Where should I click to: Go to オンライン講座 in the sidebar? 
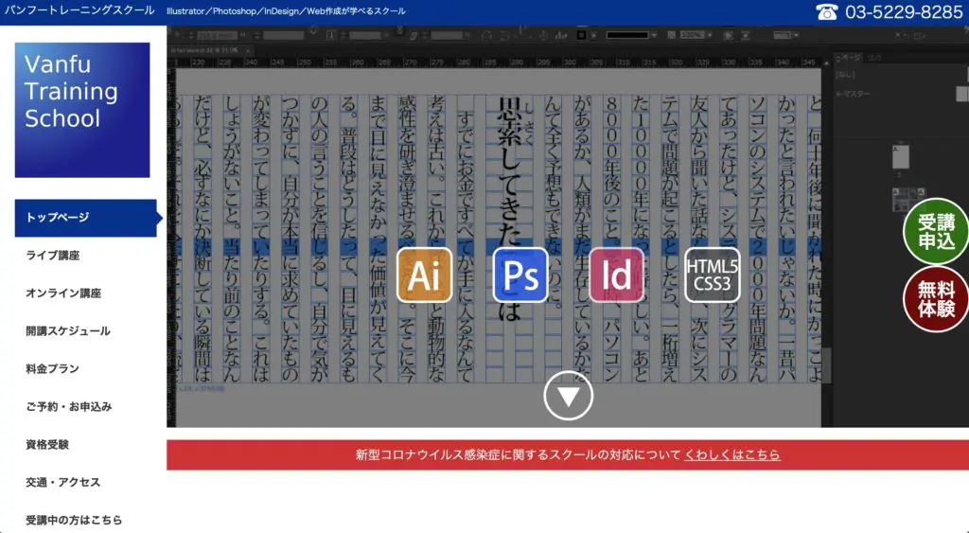pos(63,293)
